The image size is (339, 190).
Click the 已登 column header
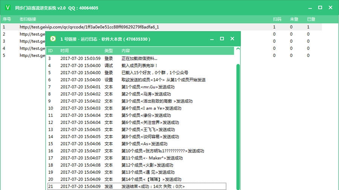pos(311,19)
